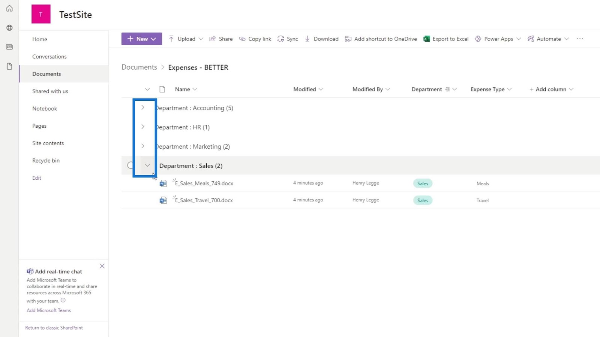Click the Expenses - BETTER breadcrumb title
Viewport: 600px width, 337px height.
[x=198, y=67]
